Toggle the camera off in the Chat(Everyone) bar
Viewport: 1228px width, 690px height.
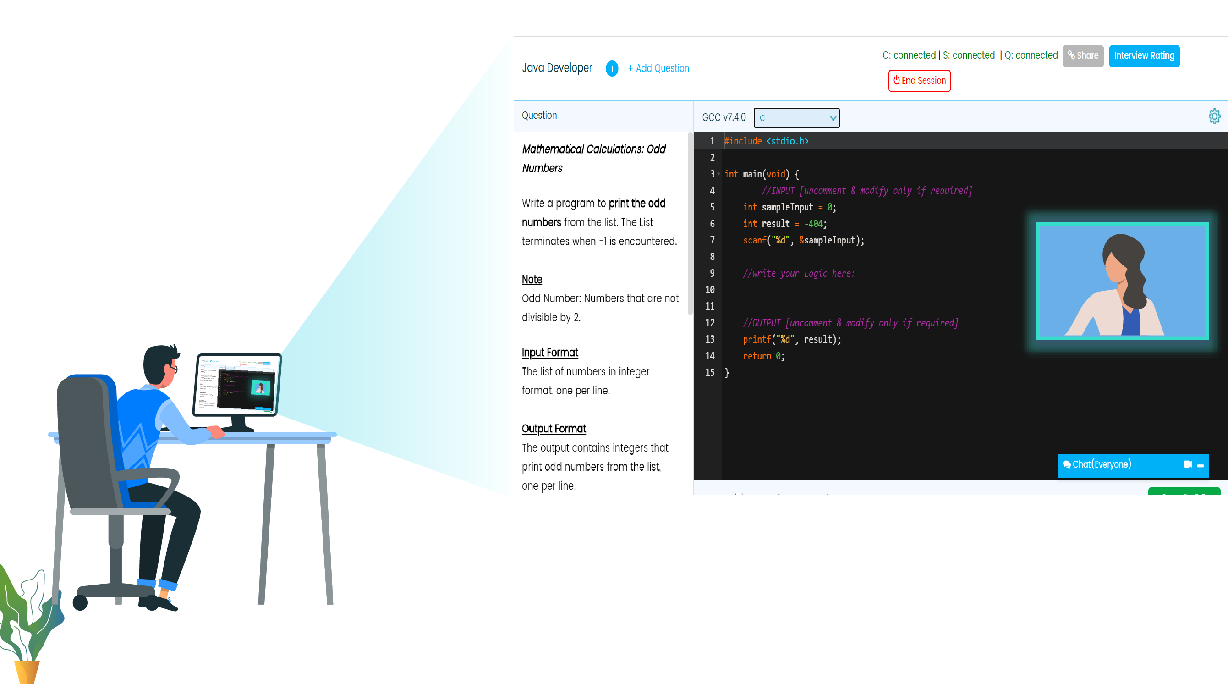[1189, 465]
